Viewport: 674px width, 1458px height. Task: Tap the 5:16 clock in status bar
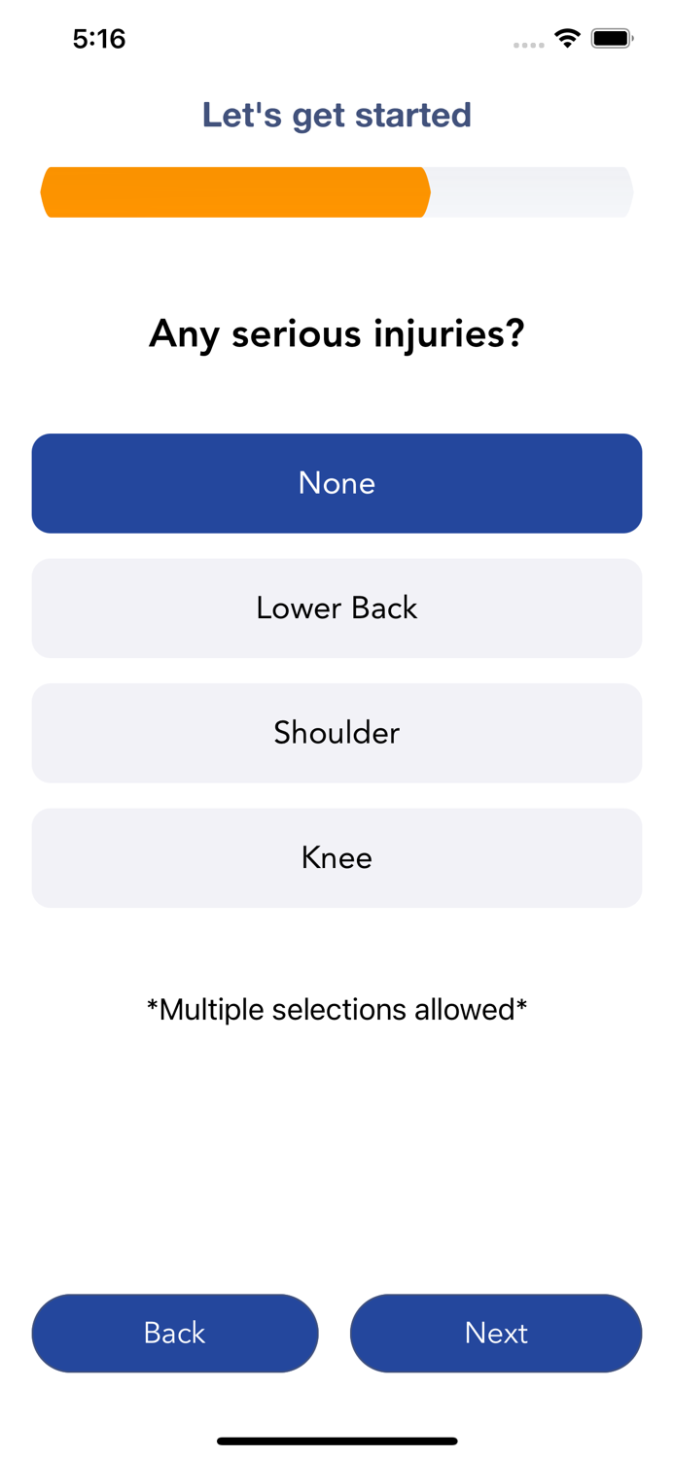pos(99,39)
